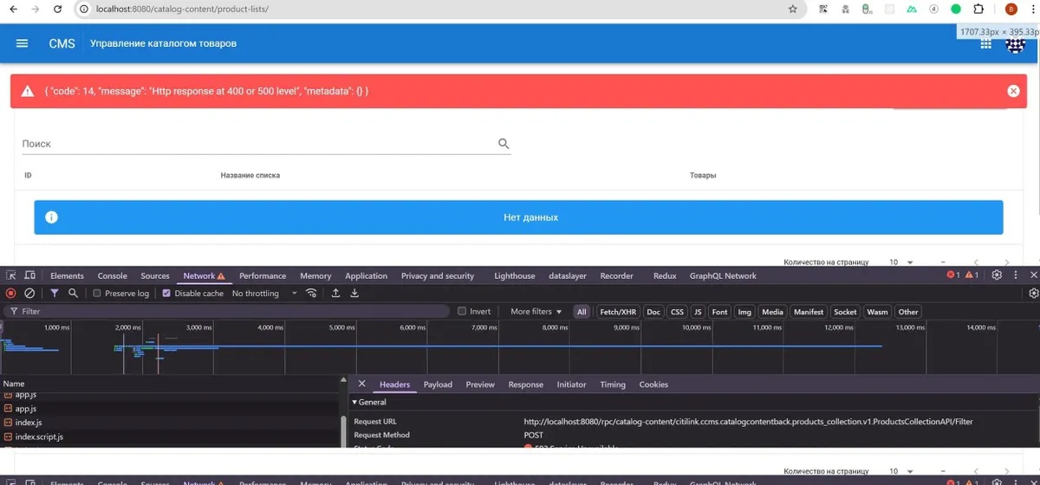Export HAR file download icon
The height and width of the screenshot is (485, 1040).
pos(354,294)
